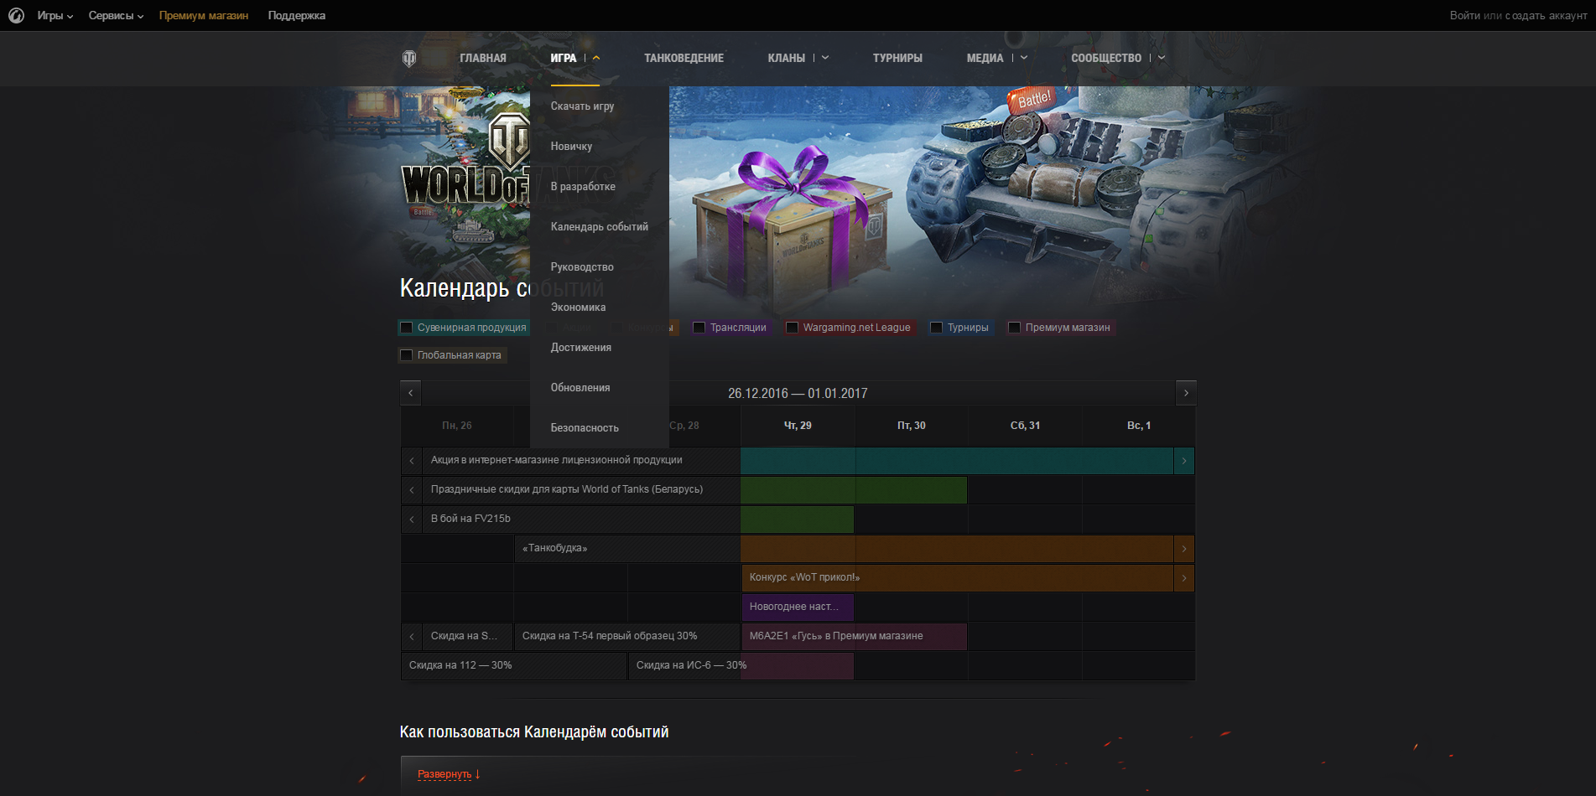
Task: Toggle Сувенирная продукция filter checkbox
Action: point(407,328)
